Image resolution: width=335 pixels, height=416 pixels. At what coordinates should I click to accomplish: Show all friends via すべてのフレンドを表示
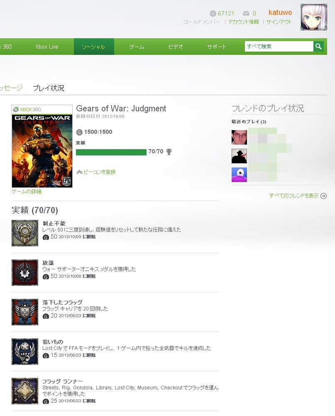[x=293, y=195]
